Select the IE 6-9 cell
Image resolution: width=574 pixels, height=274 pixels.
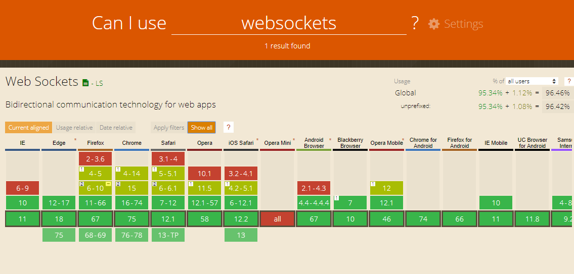pos(22,188)
